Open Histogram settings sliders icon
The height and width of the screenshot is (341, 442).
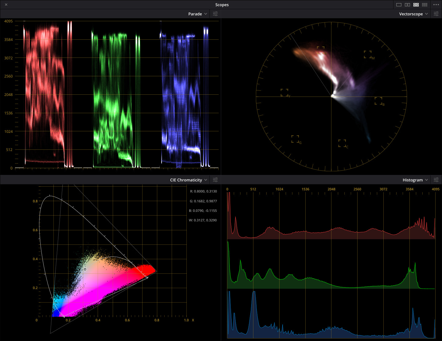436,180
